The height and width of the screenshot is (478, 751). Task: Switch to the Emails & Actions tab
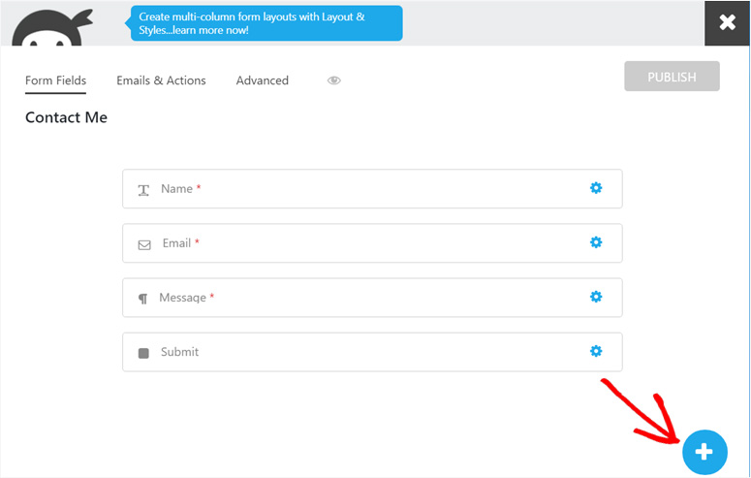[x=161, y=80]
